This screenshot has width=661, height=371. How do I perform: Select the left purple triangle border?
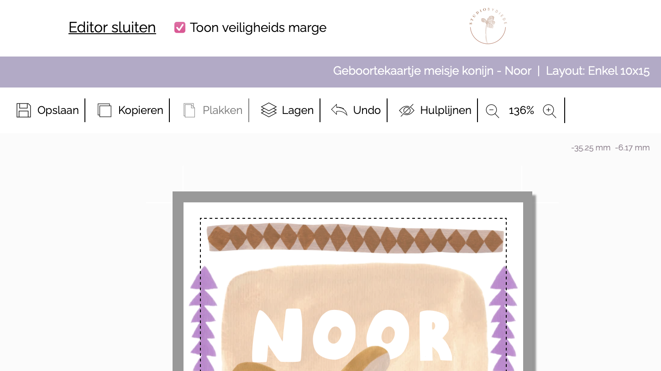[204, 318]
